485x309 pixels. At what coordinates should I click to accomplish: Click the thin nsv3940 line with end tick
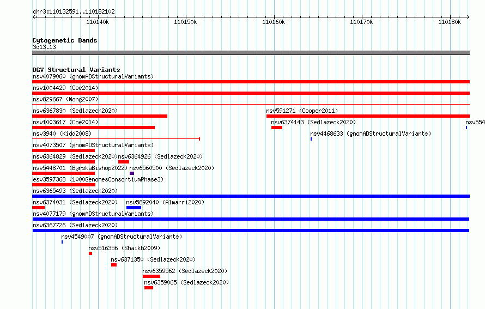click(116, 139)
